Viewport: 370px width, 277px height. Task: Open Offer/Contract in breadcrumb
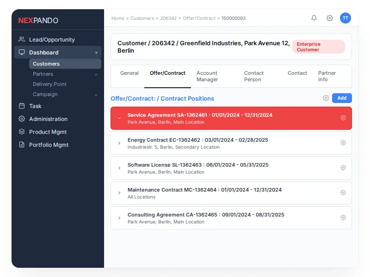point(199,18)
